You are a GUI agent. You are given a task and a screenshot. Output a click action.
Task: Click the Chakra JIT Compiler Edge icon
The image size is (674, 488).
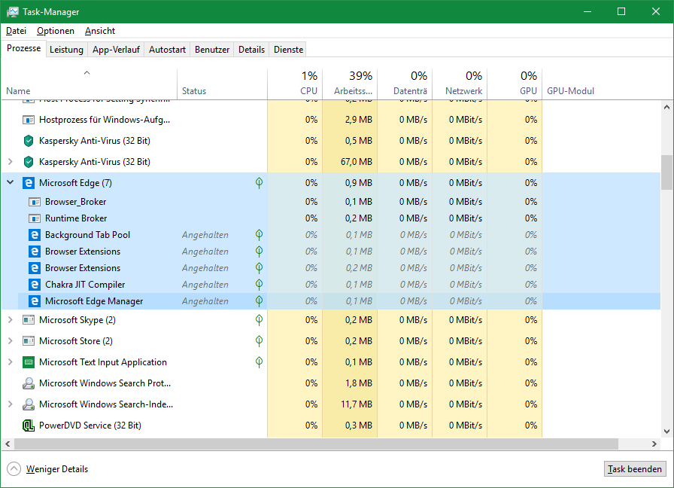[x=35, y=285]
